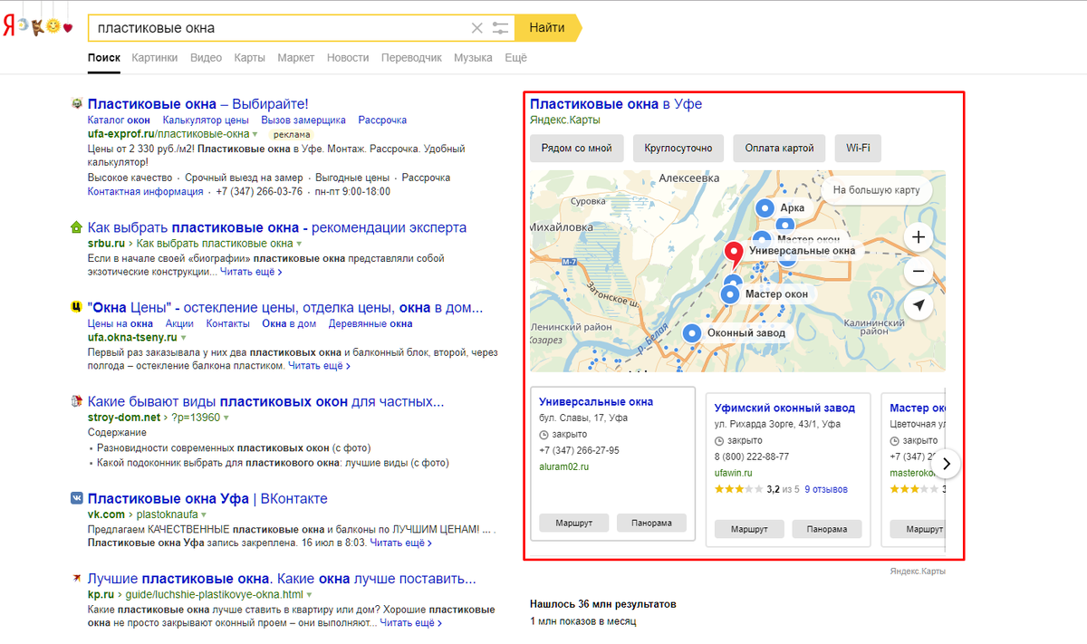This screenshot has height=644, width=1087.
Task: Zoom out on the map
Action: 919,271
